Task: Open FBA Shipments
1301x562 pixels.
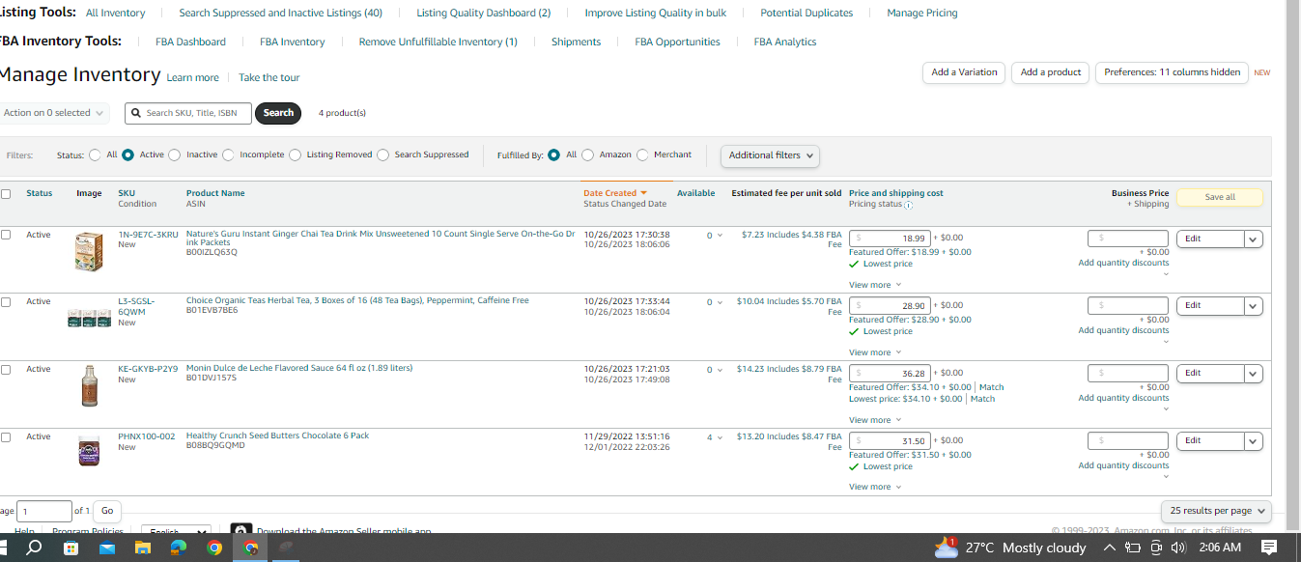Action: (576, 42)
